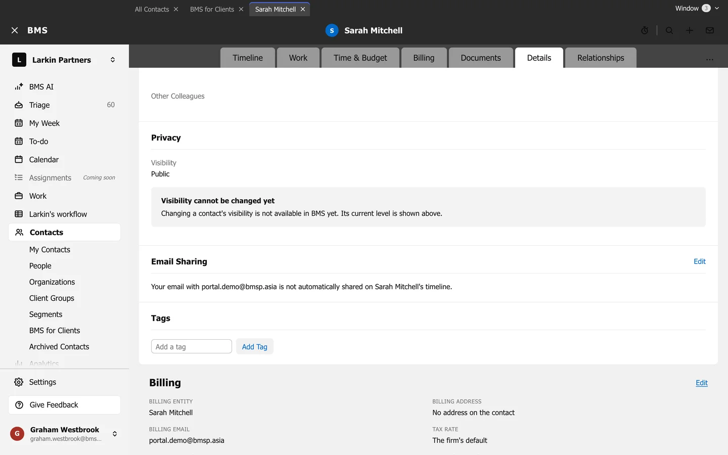The image size is (728, 455).
Task: Expand the Larkin Partners workspace switcher
Action: 113,60
